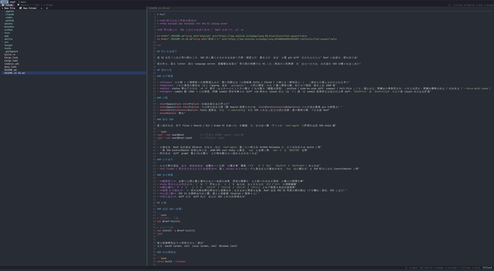The width and height of the screenshot is (494, 271).
Task: Expand the fuzz folder
Action: tap(7, 33)
